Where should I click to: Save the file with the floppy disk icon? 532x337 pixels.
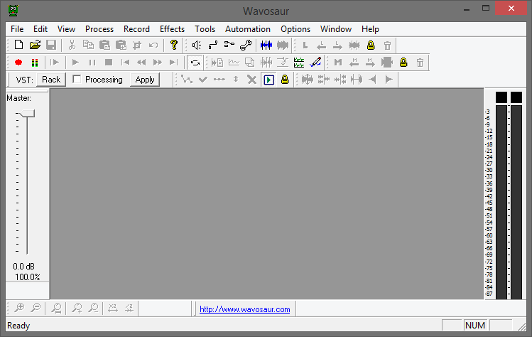51,46
